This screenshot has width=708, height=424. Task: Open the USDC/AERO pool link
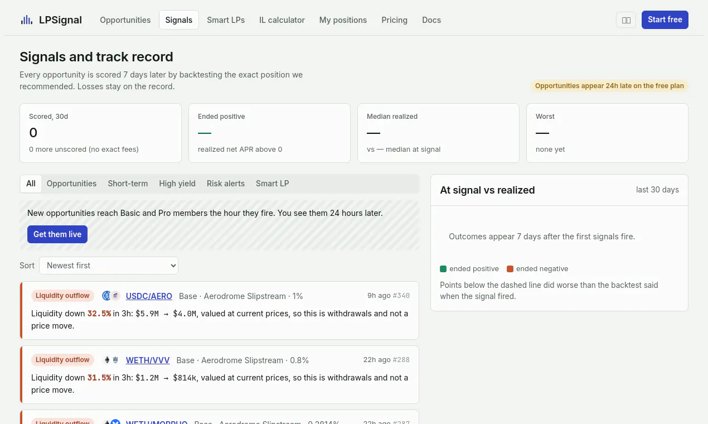149,296
